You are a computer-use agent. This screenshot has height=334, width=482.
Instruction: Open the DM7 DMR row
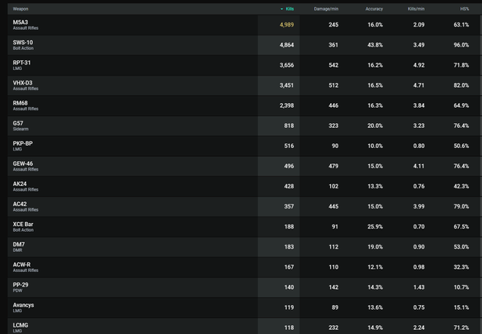[244, 247]
